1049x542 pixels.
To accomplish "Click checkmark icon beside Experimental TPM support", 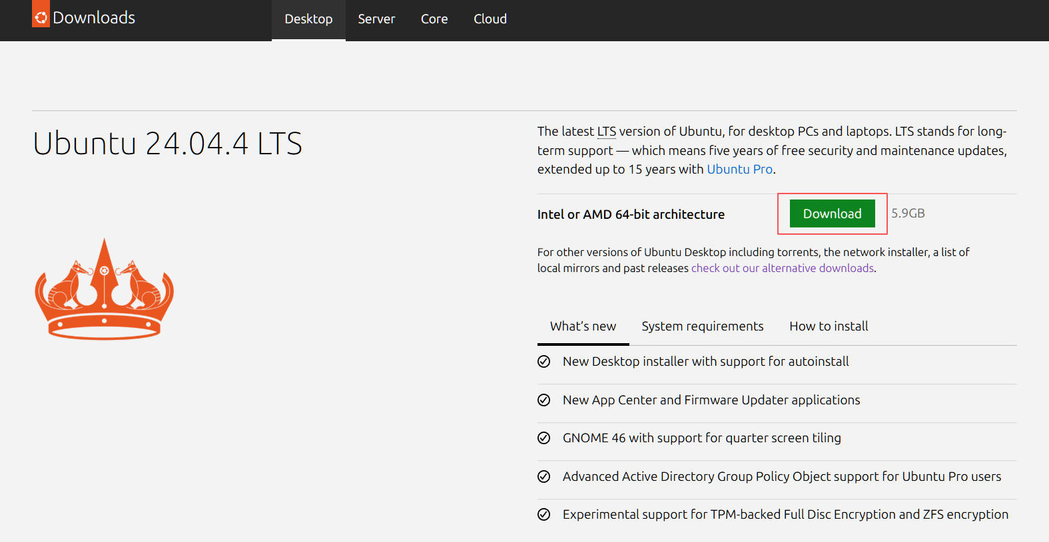I will tap(544, 515).
